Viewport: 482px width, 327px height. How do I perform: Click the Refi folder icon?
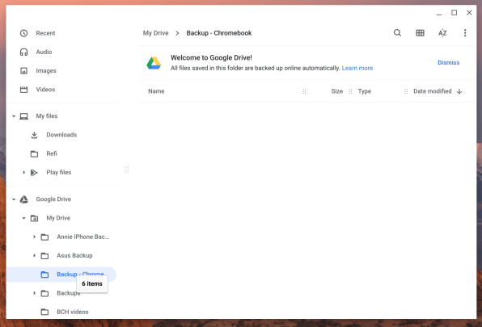[34, 153]
